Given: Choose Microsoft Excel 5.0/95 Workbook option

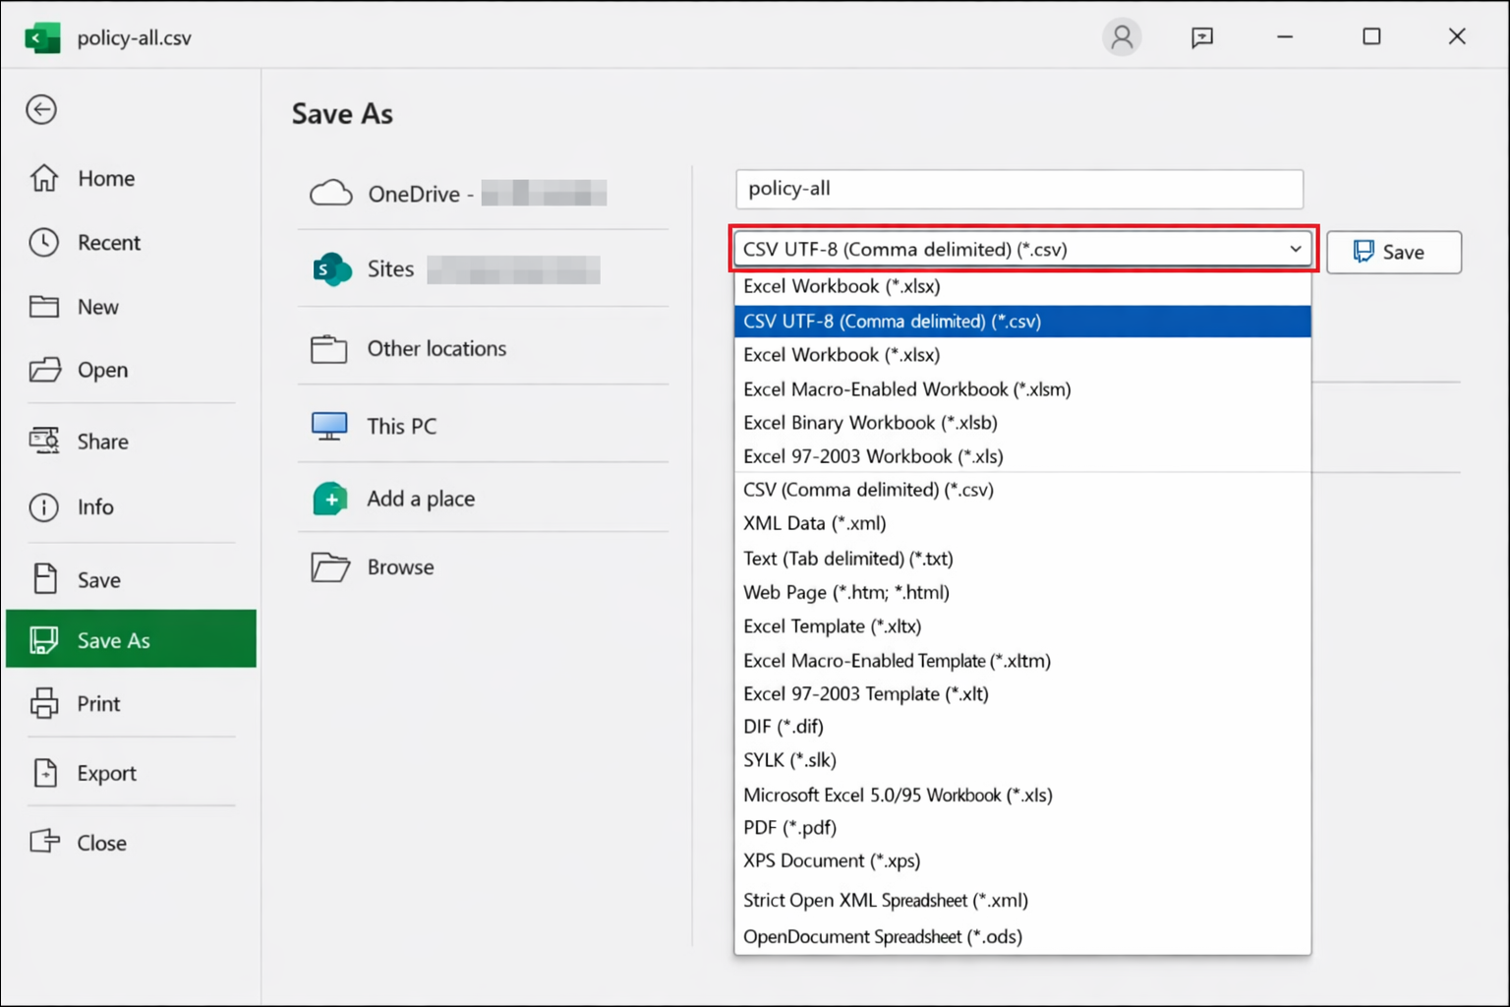Looking at the screenshot, I should point(1022,795).
